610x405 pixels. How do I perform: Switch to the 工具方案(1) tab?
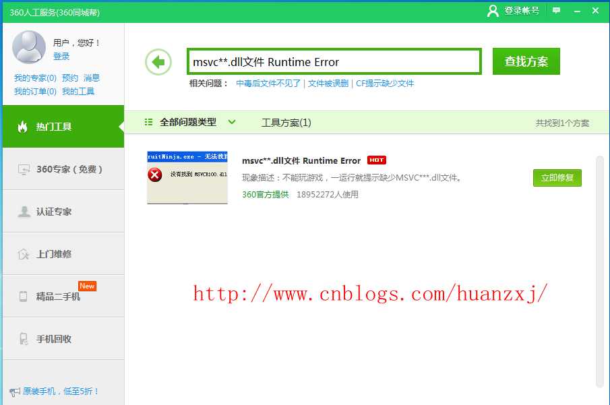point(286,123)
